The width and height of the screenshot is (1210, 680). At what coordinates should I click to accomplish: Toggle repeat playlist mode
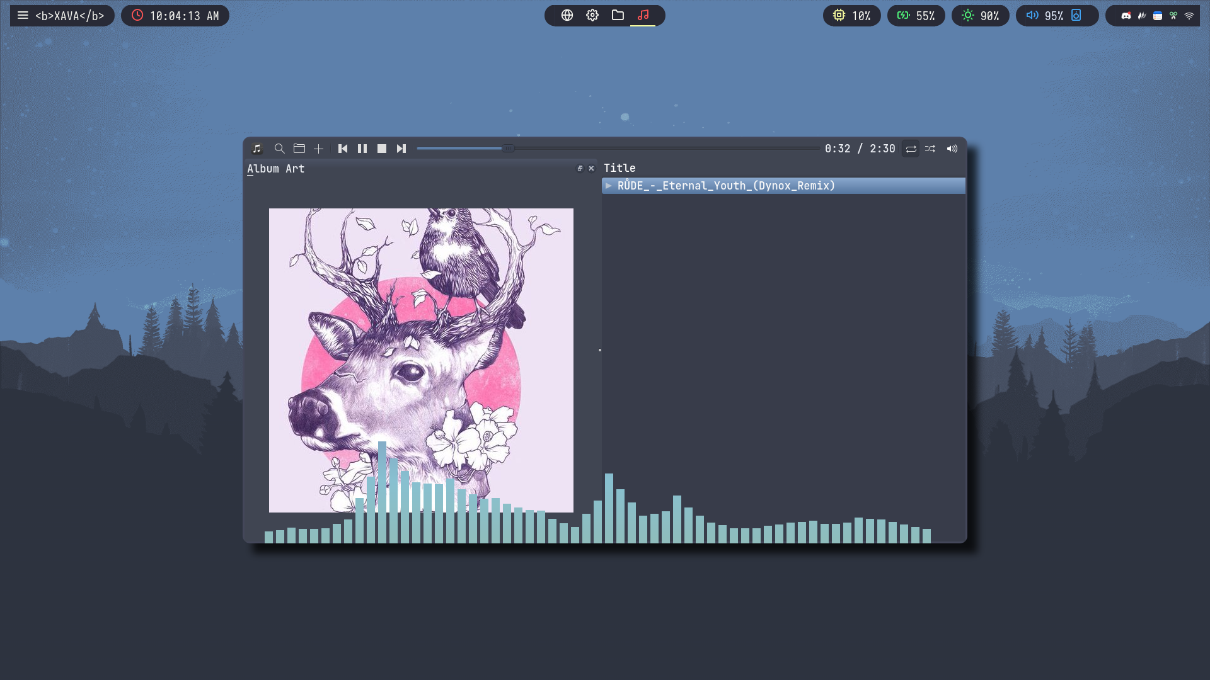click(911, 149)
